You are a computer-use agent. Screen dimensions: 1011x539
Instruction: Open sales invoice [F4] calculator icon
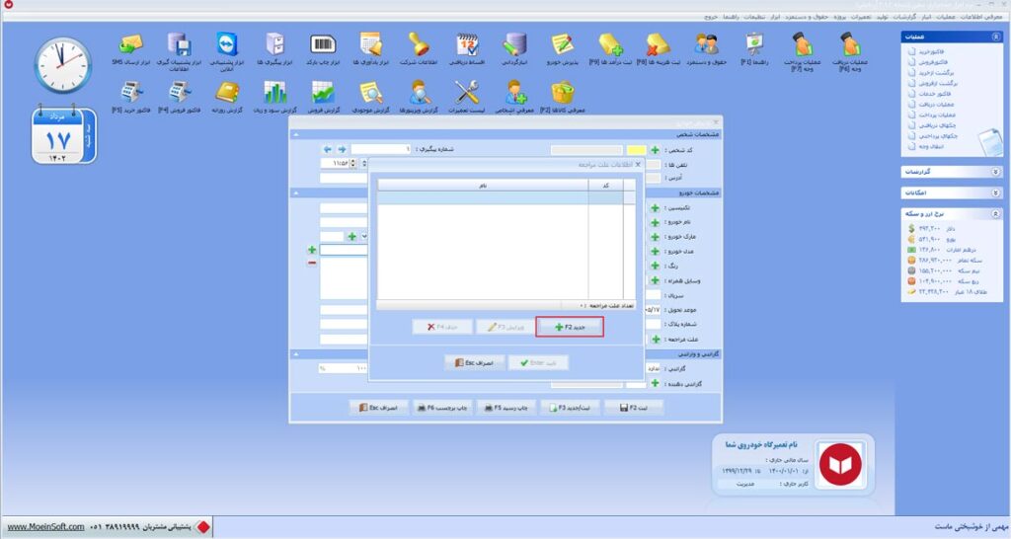click(179, 93)
